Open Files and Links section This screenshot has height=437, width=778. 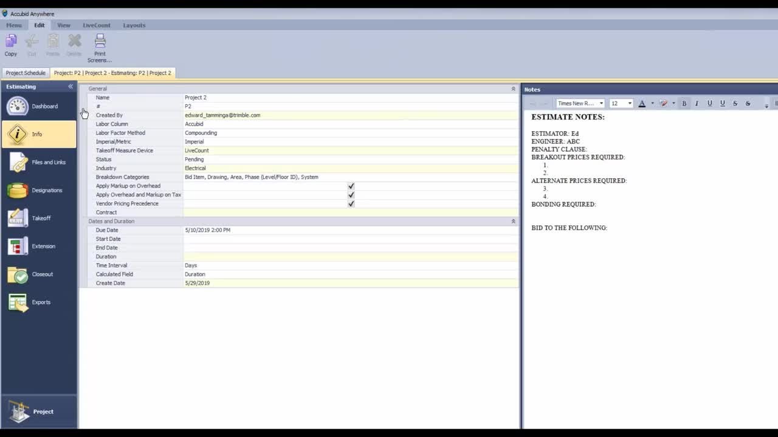coord(39,162)
